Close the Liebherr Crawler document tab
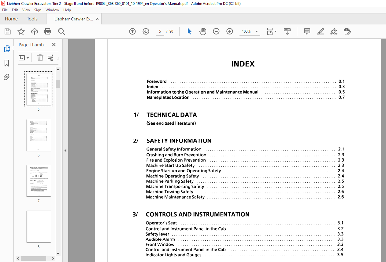Viewport: 386px width, 262px height. (98, 19)
